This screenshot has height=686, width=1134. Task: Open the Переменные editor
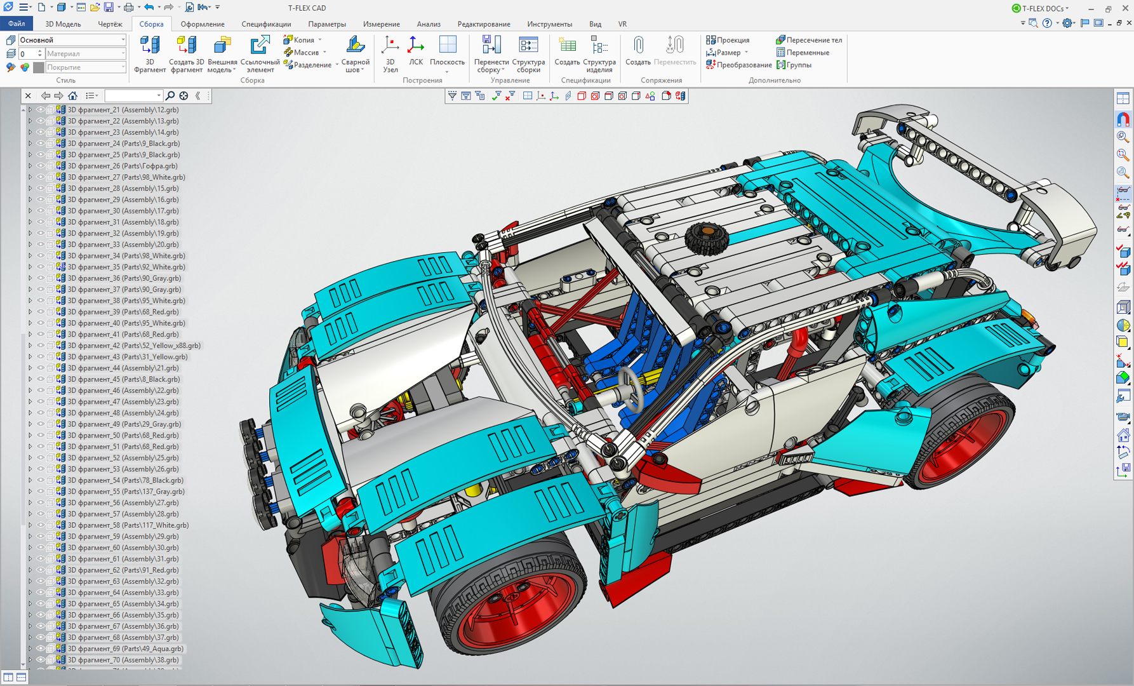click(803, 52)
